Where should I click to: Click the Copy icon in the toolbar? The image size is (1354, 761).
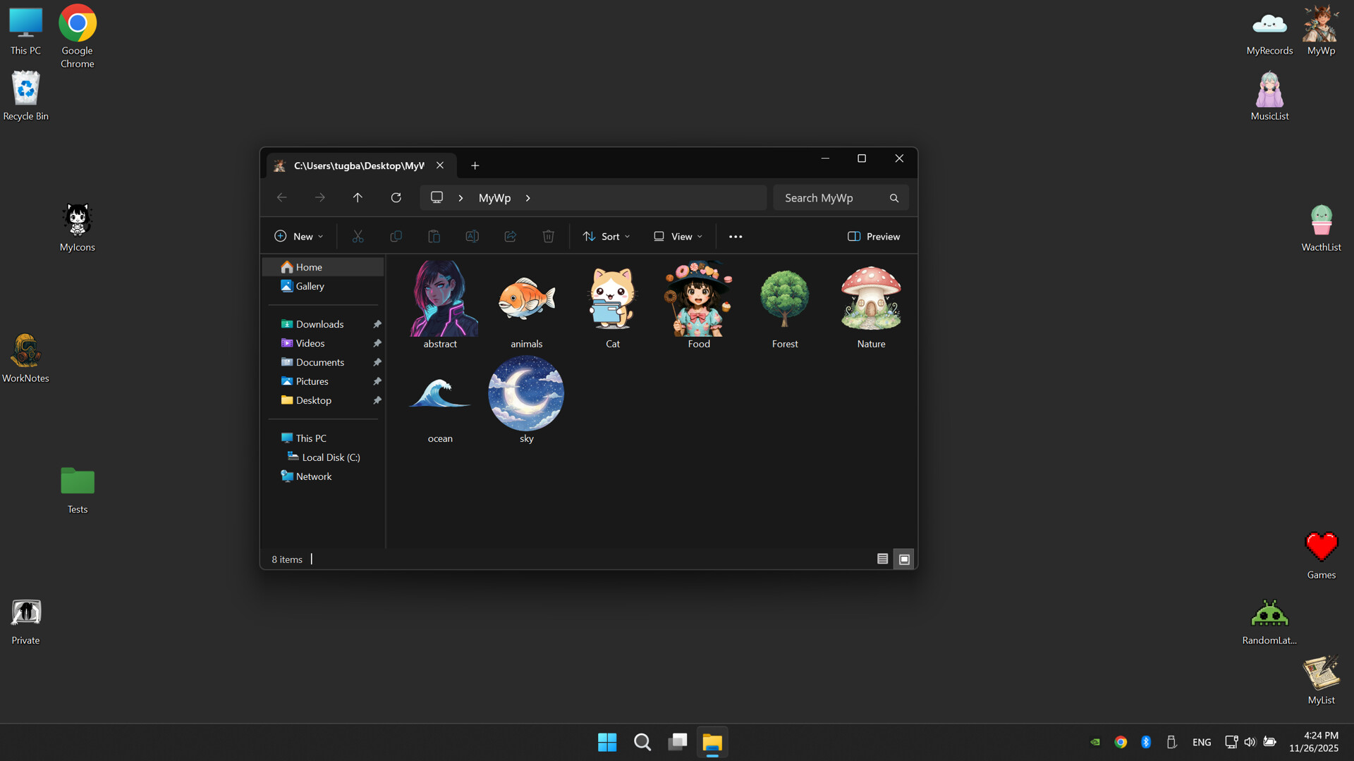(x=396, y=236)
